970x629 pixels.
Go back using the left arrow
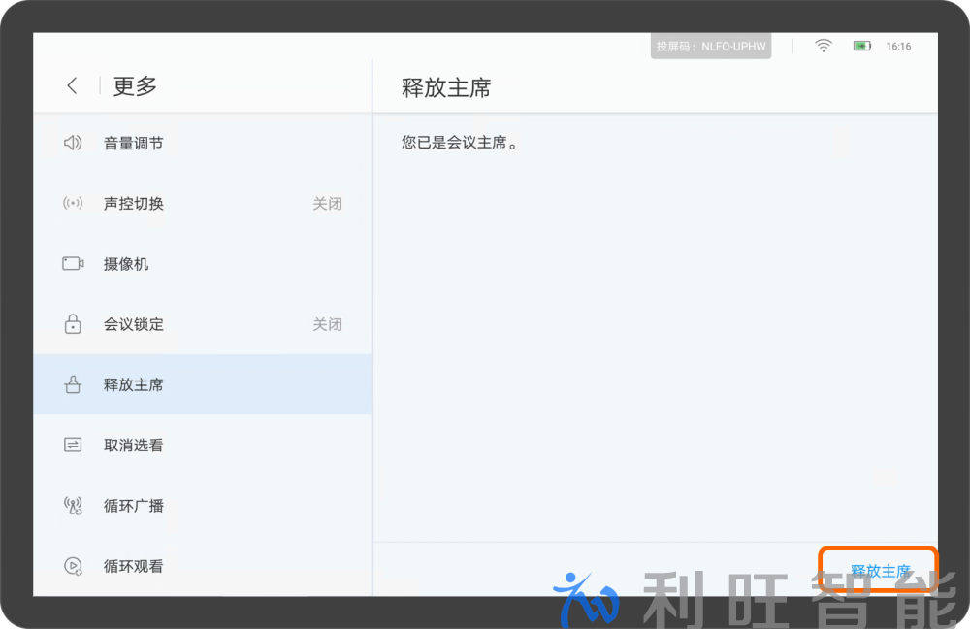(x=73, y=85)
